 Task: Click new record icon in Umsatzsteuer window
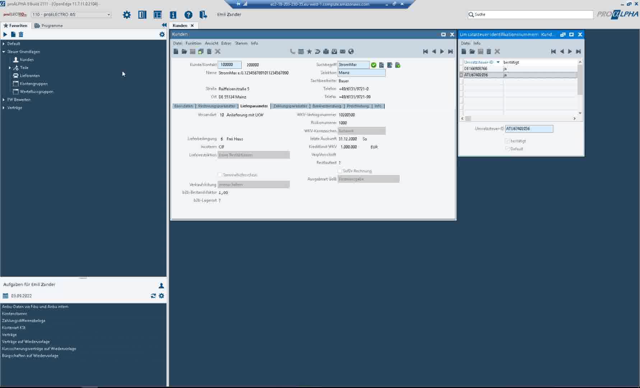click(x=464, y=51)
